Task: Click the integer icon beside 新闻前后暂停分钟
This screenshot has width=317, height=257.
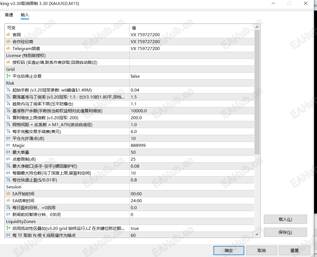Action: (x=8, y=214)
